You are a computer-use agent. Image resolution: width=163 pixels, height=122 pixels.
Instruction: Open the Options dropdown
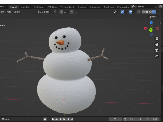154,17
